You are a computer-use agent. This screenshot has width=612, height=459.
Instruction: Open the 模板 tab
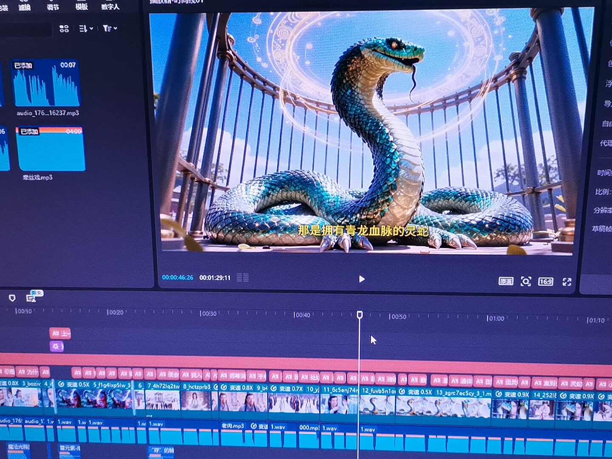(82, 6)
